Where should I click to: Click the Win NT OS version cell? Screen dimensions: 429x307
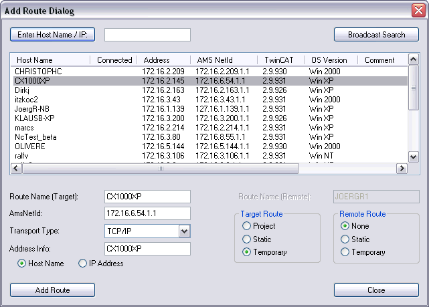point(321,156)
